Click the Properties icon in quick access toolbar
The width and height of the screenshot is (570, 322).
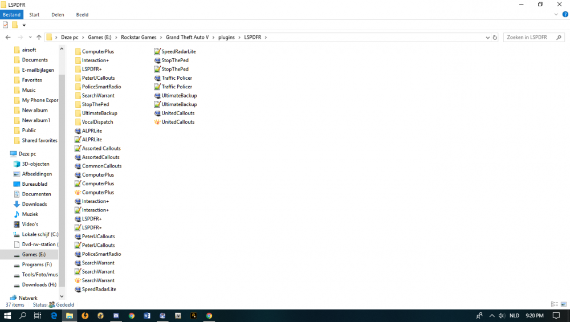pyautogui.click(x=6, y=25)
